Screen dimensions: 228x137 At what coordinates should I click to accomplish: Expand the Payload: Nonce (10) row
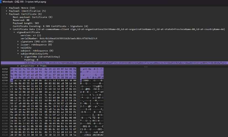[7, 8]
